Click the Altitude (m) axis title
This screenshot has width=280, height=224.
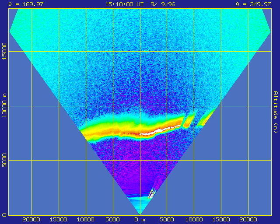click(276, 112)
